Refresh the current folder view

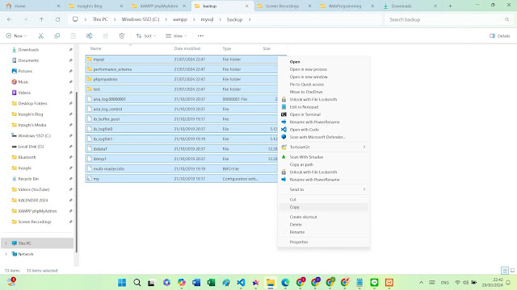pos(57,19)
